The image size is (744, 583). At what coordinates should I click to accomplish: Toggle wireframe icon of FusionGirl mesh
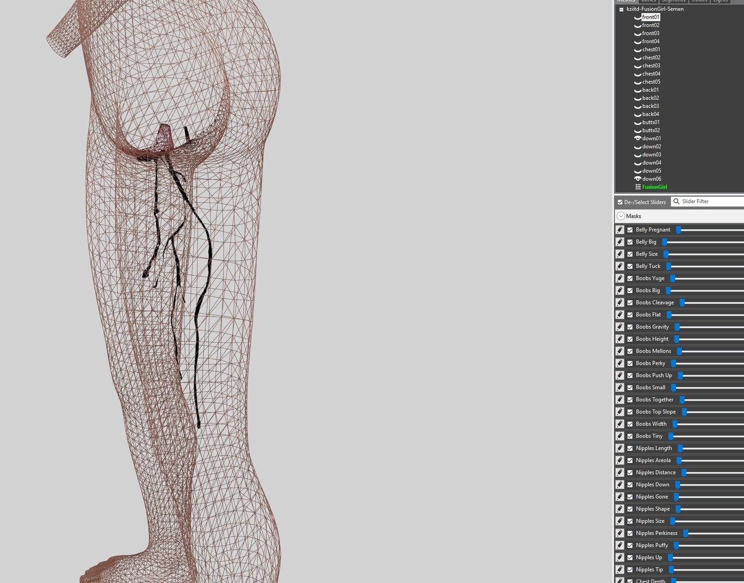638,187
